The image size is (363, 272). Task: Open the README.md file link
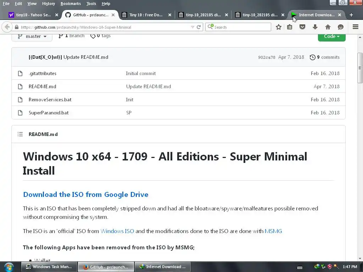coord(43,86)
